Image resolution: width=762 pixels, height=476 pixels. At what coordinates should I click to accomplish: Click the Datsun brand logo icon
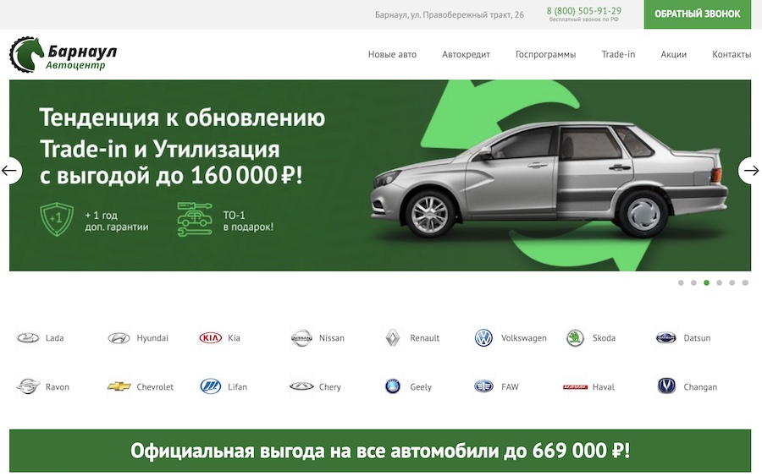click(x=665, y=337)
